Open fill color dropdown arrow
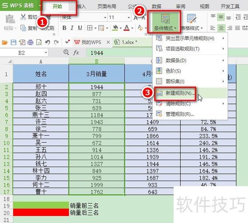Image resolution: width=248 pixels, height=223 pixels. point(121,28)
